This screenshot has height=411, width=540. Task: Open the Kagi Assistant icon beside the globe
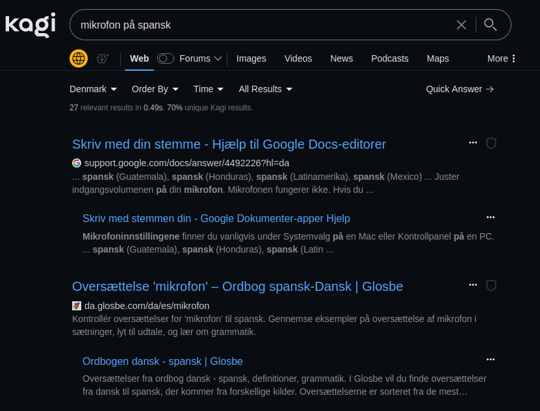[x=103, y=58]
